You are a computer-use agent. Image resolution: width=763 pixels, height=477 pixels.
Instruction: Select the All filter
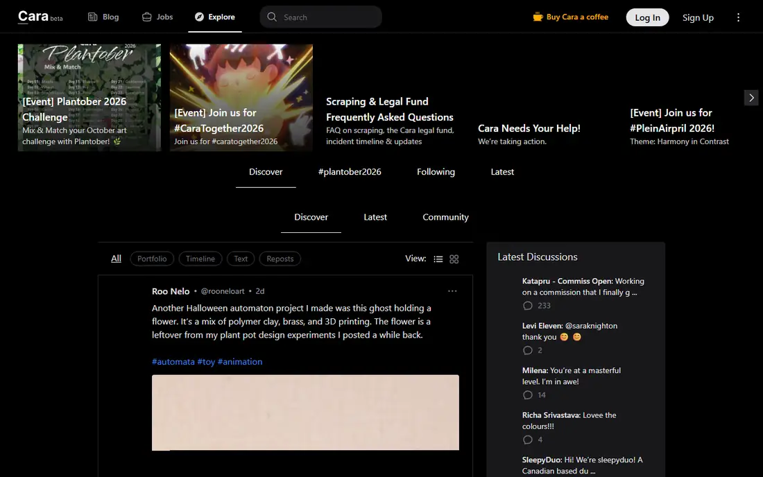point(116,259)
